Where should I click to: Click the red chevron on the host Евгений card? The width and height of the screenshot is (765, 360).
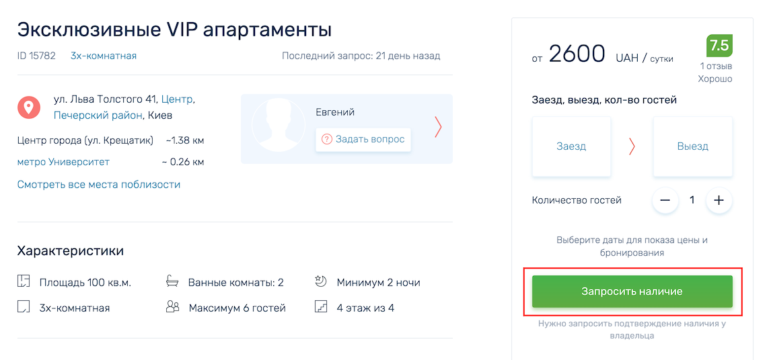438,127
